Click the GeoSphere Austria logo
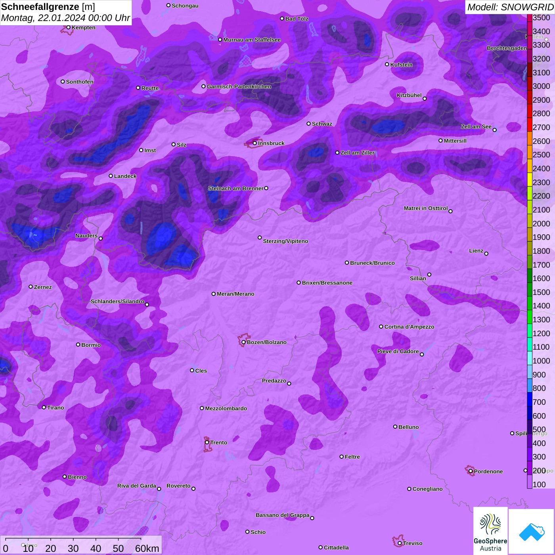The width and height of the screenshot is (555, 555). (490, 531)
